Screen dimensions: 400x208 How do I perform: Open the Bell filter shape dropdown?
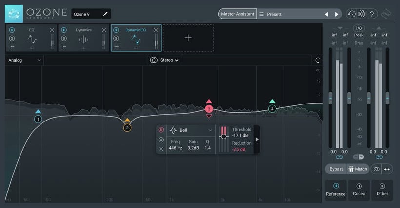click(x=191, y=130)
